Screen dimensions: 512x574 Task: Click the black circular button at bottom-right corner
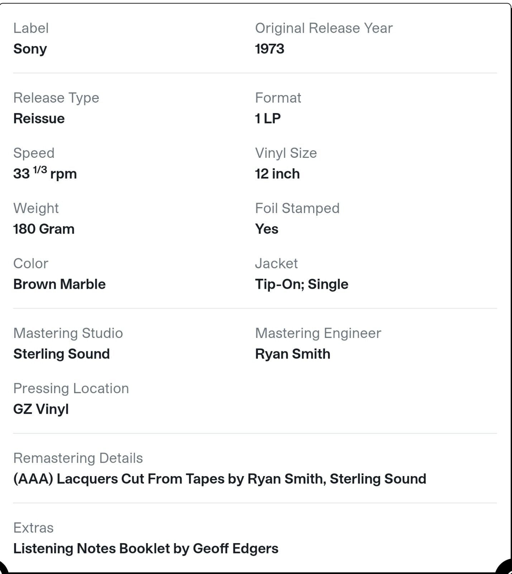pyautogui.click(x=505, y=568)
